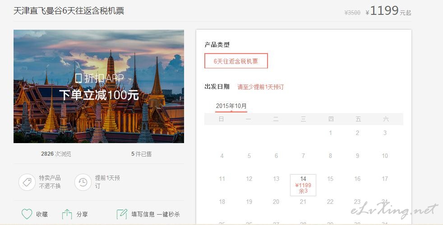The width and height of the screenshot is (443, 225).
Task: Click calendar date 18
Action: 222,202
